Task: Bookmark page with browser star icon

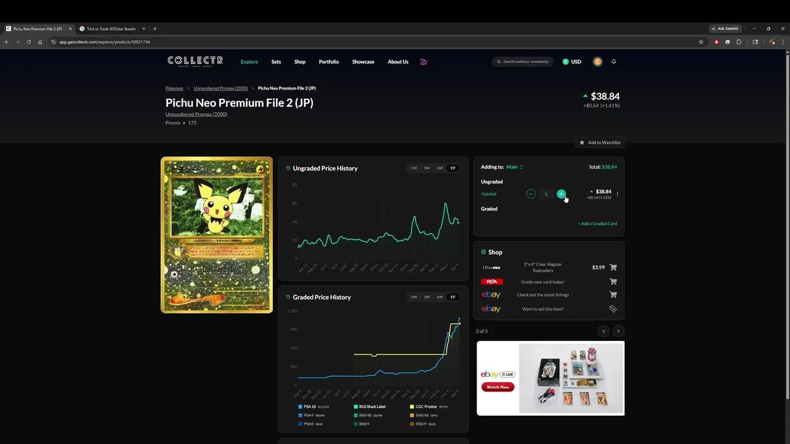Action: (x=701, y=42)
